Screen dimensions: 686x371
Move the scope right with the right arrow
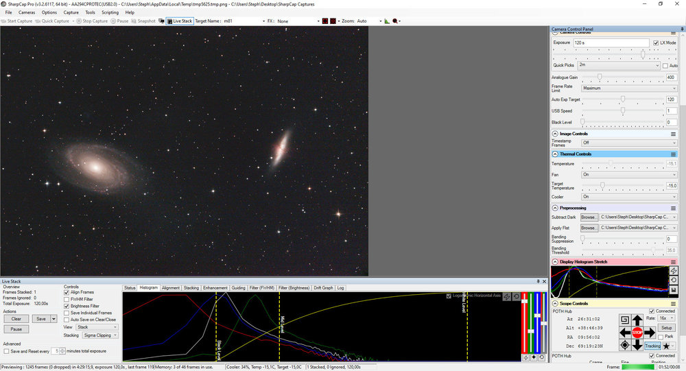tap(650, 333)
